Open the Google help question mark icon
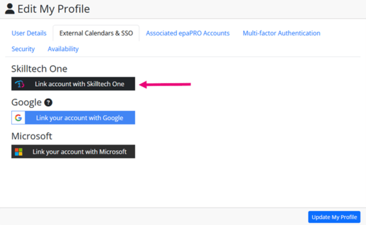The width and height of the screenshot is (366, 225). 48,102
